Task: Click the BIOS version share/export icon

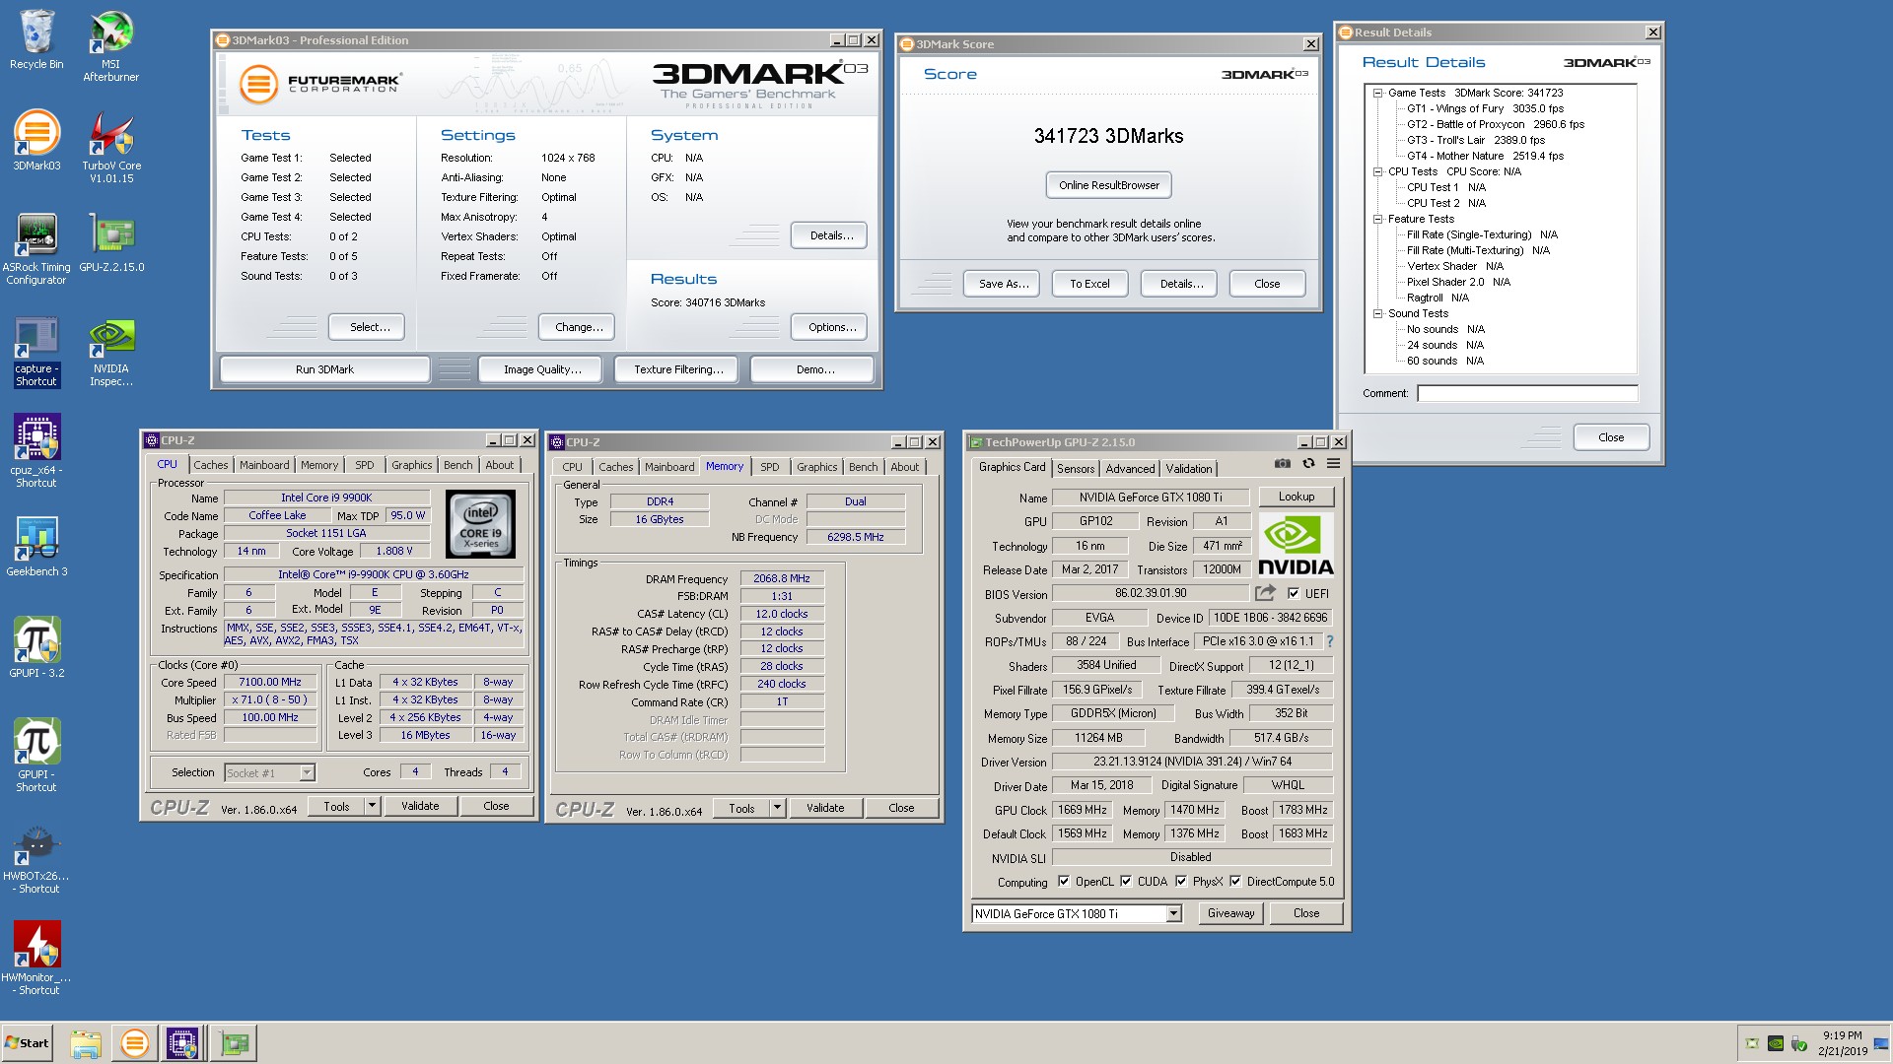Action: tap(1265, 593)
